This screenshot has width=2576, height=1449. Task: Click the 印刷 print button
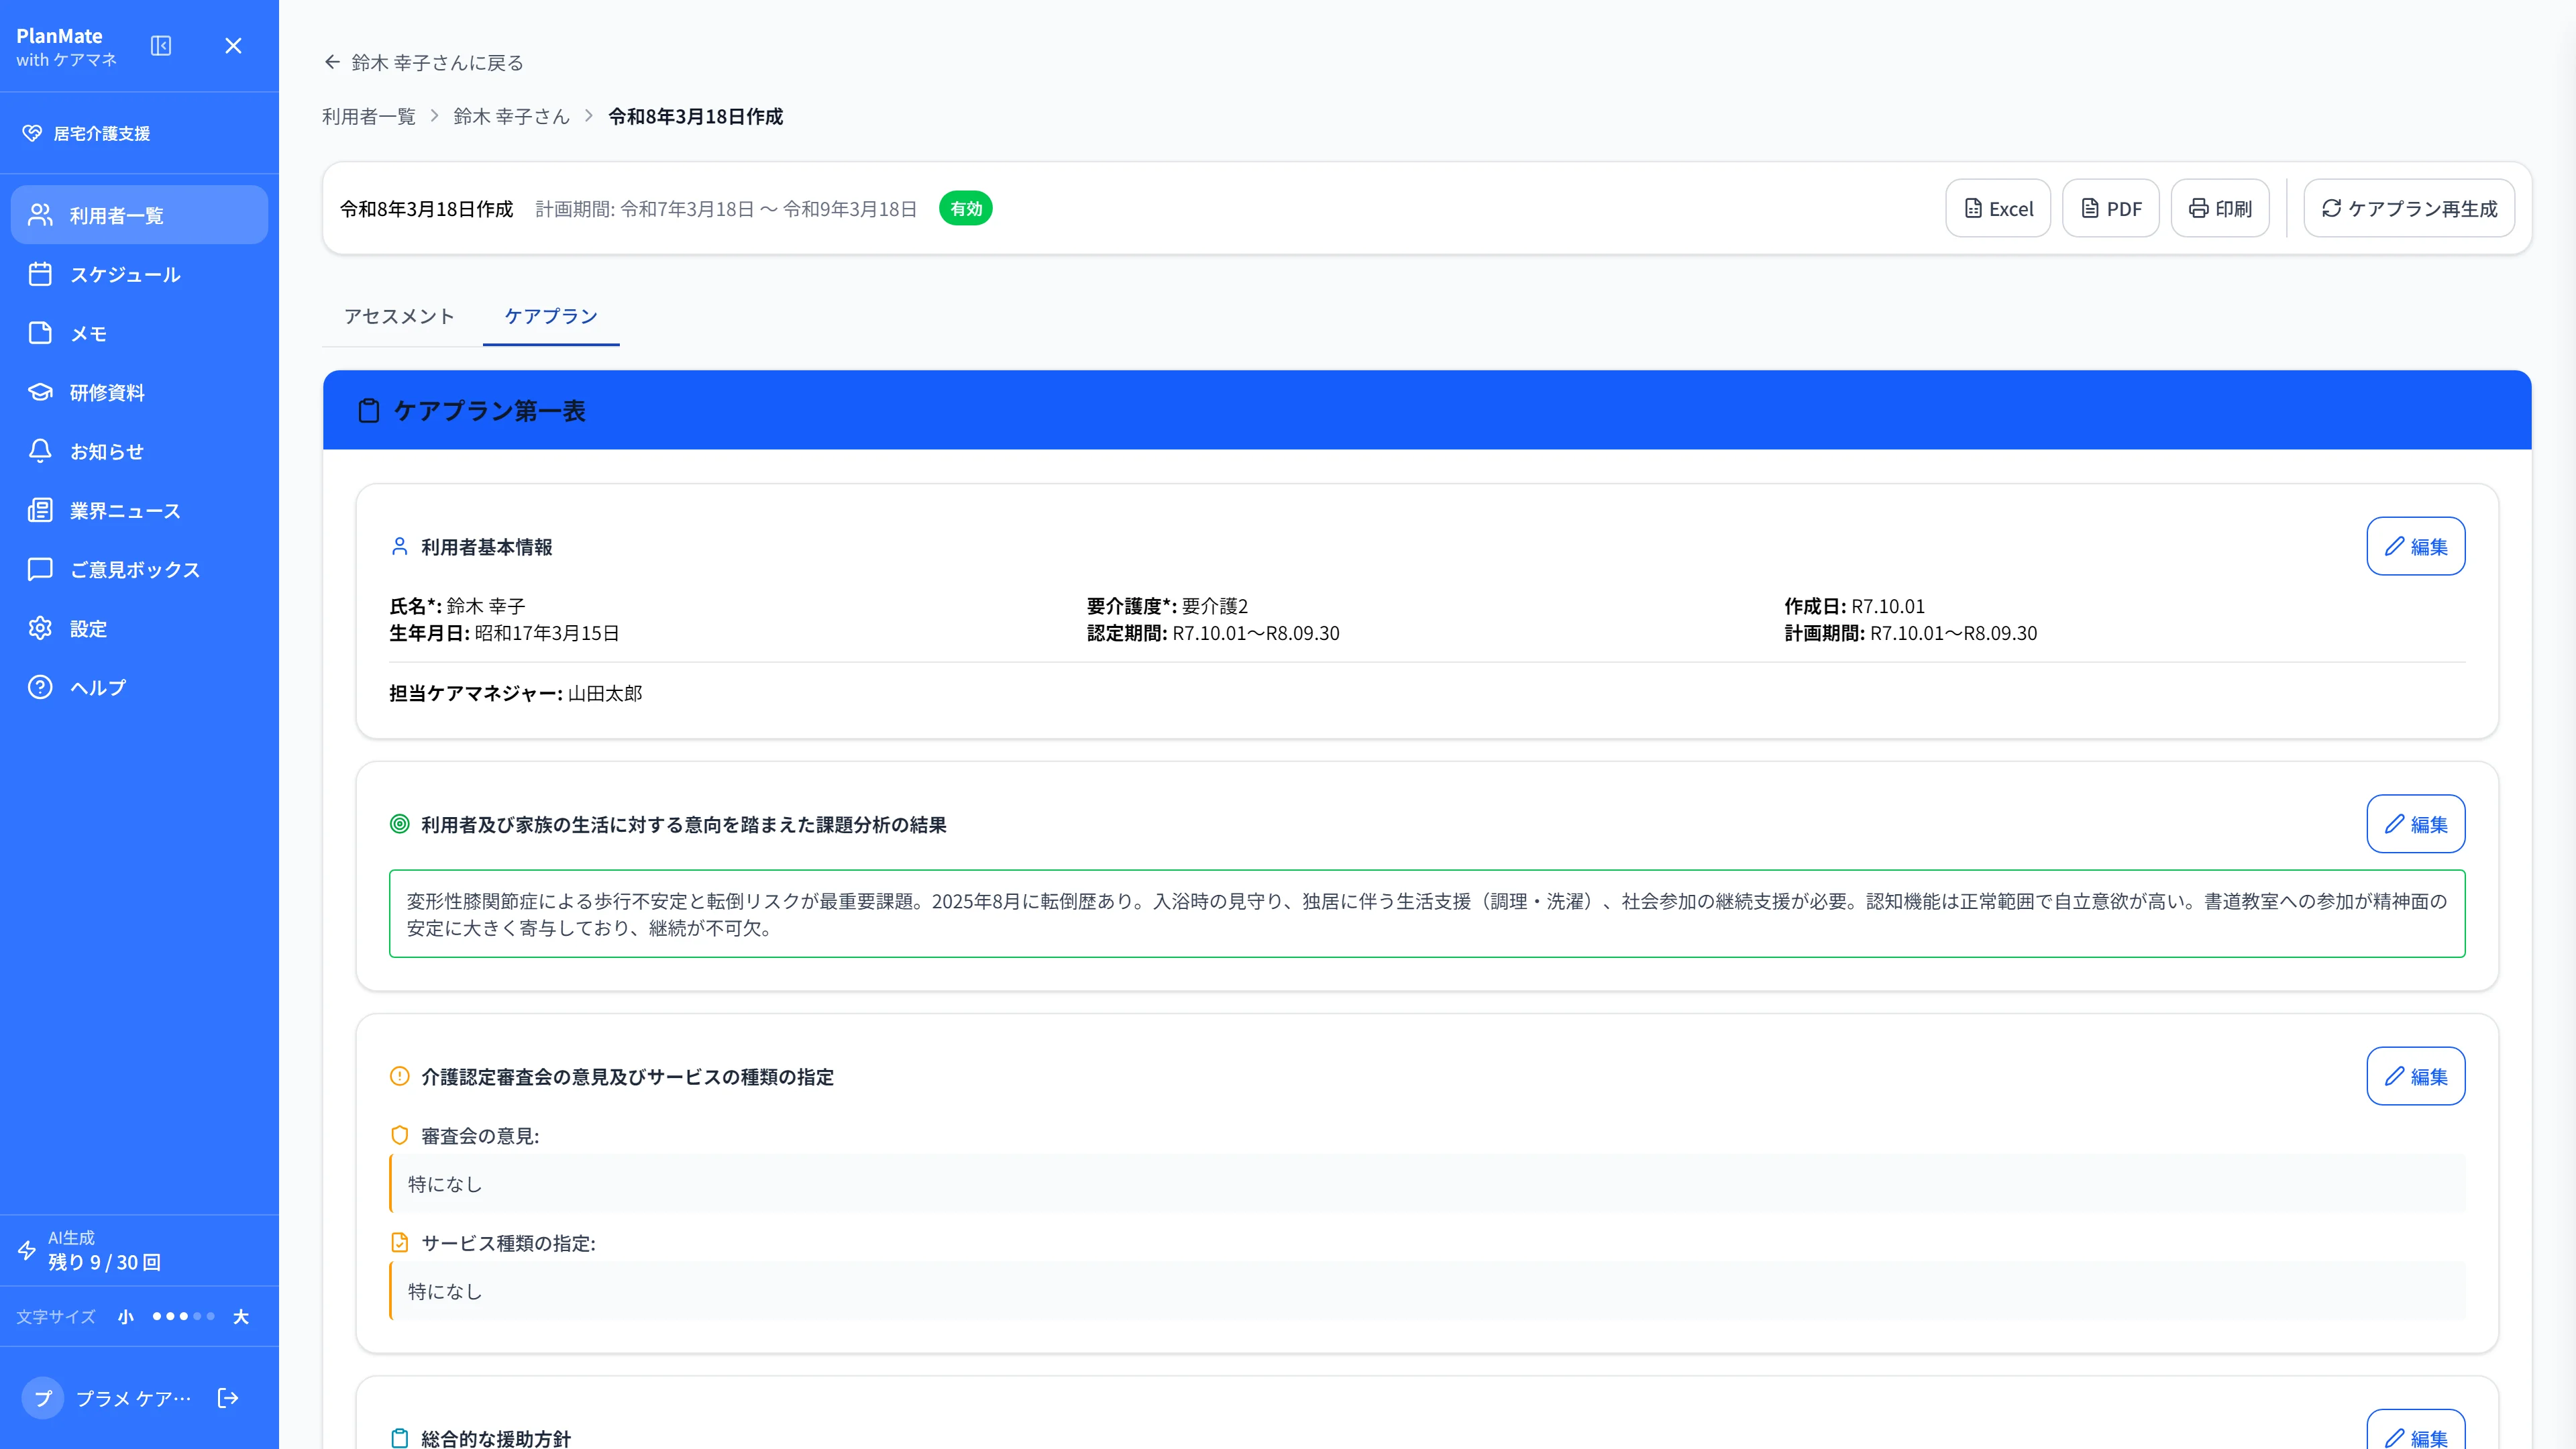pyautogui.click(x=2220, y=208)
